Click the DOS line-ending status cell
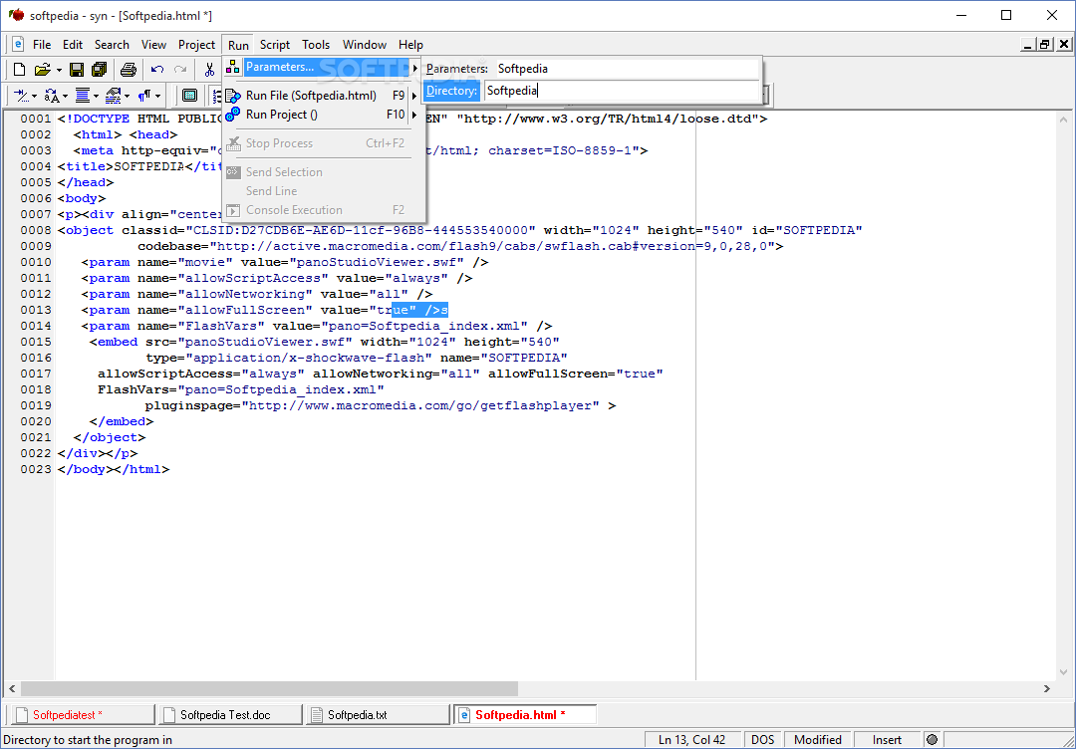 coord(762,740)
